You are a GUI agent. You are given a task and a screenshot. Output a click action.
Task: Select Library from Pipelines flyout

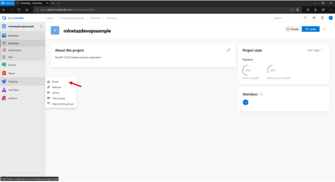coord(56,93)
